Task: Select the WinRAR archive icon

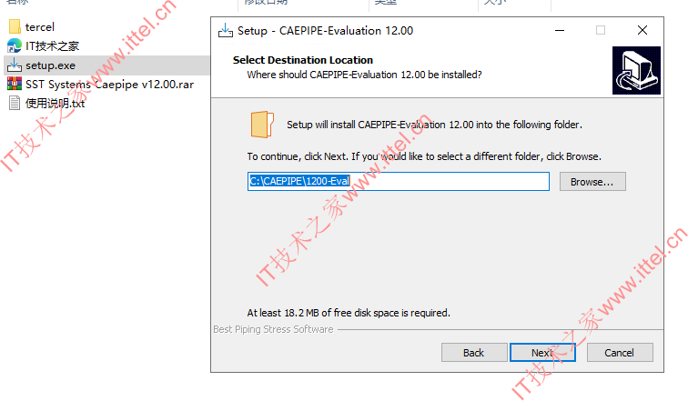Action: click(15, 85)
